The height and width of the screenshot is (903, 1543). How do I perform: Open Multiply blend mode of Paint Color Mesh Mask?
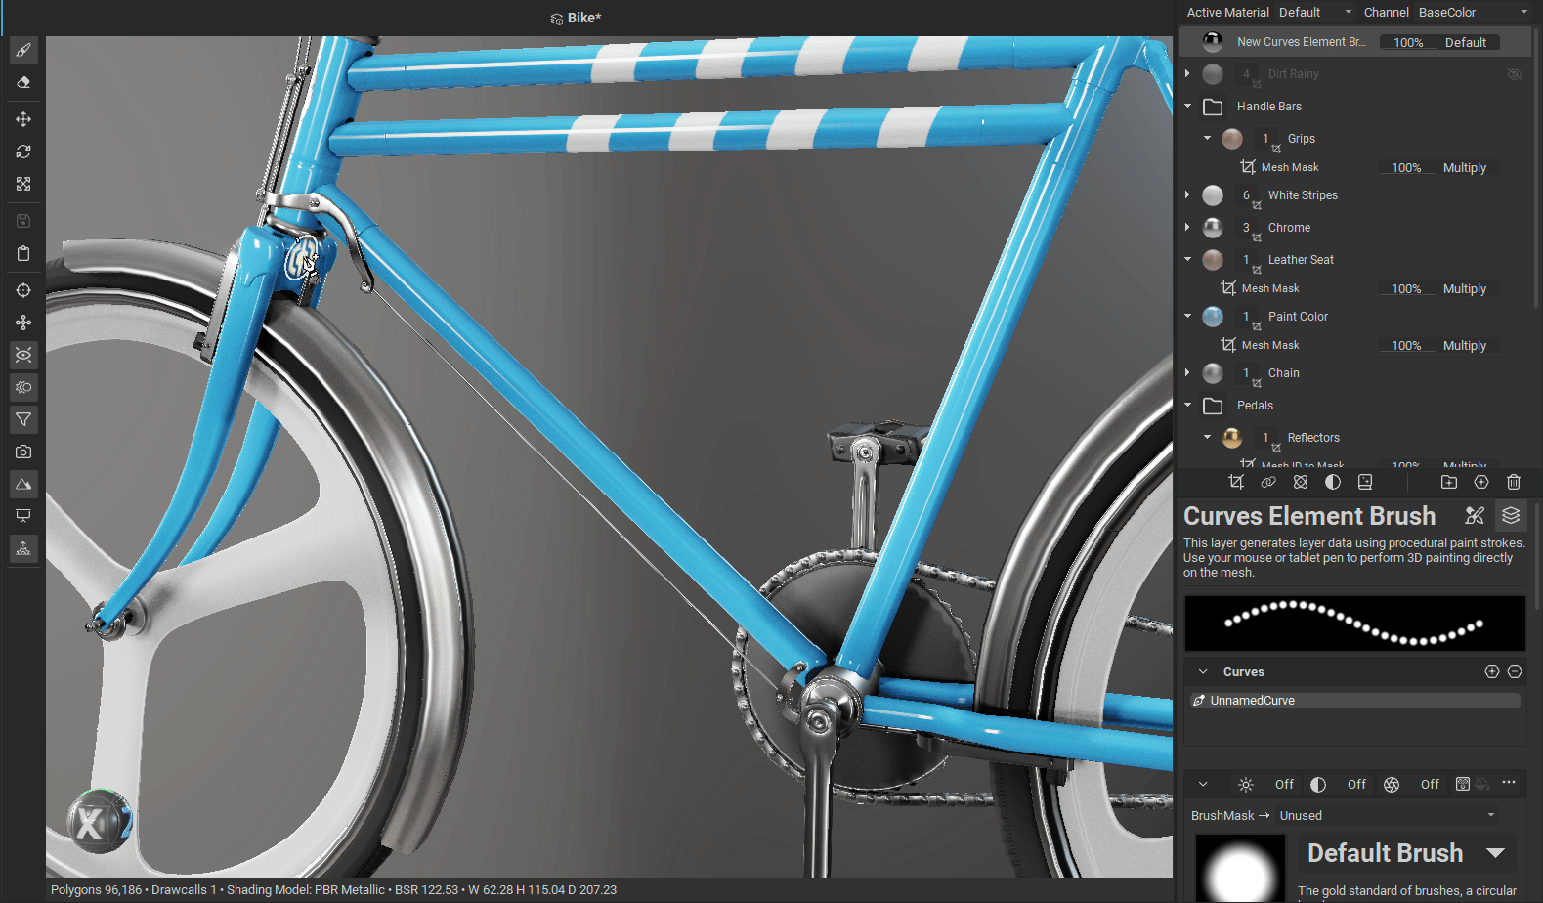coord(1465,346)
